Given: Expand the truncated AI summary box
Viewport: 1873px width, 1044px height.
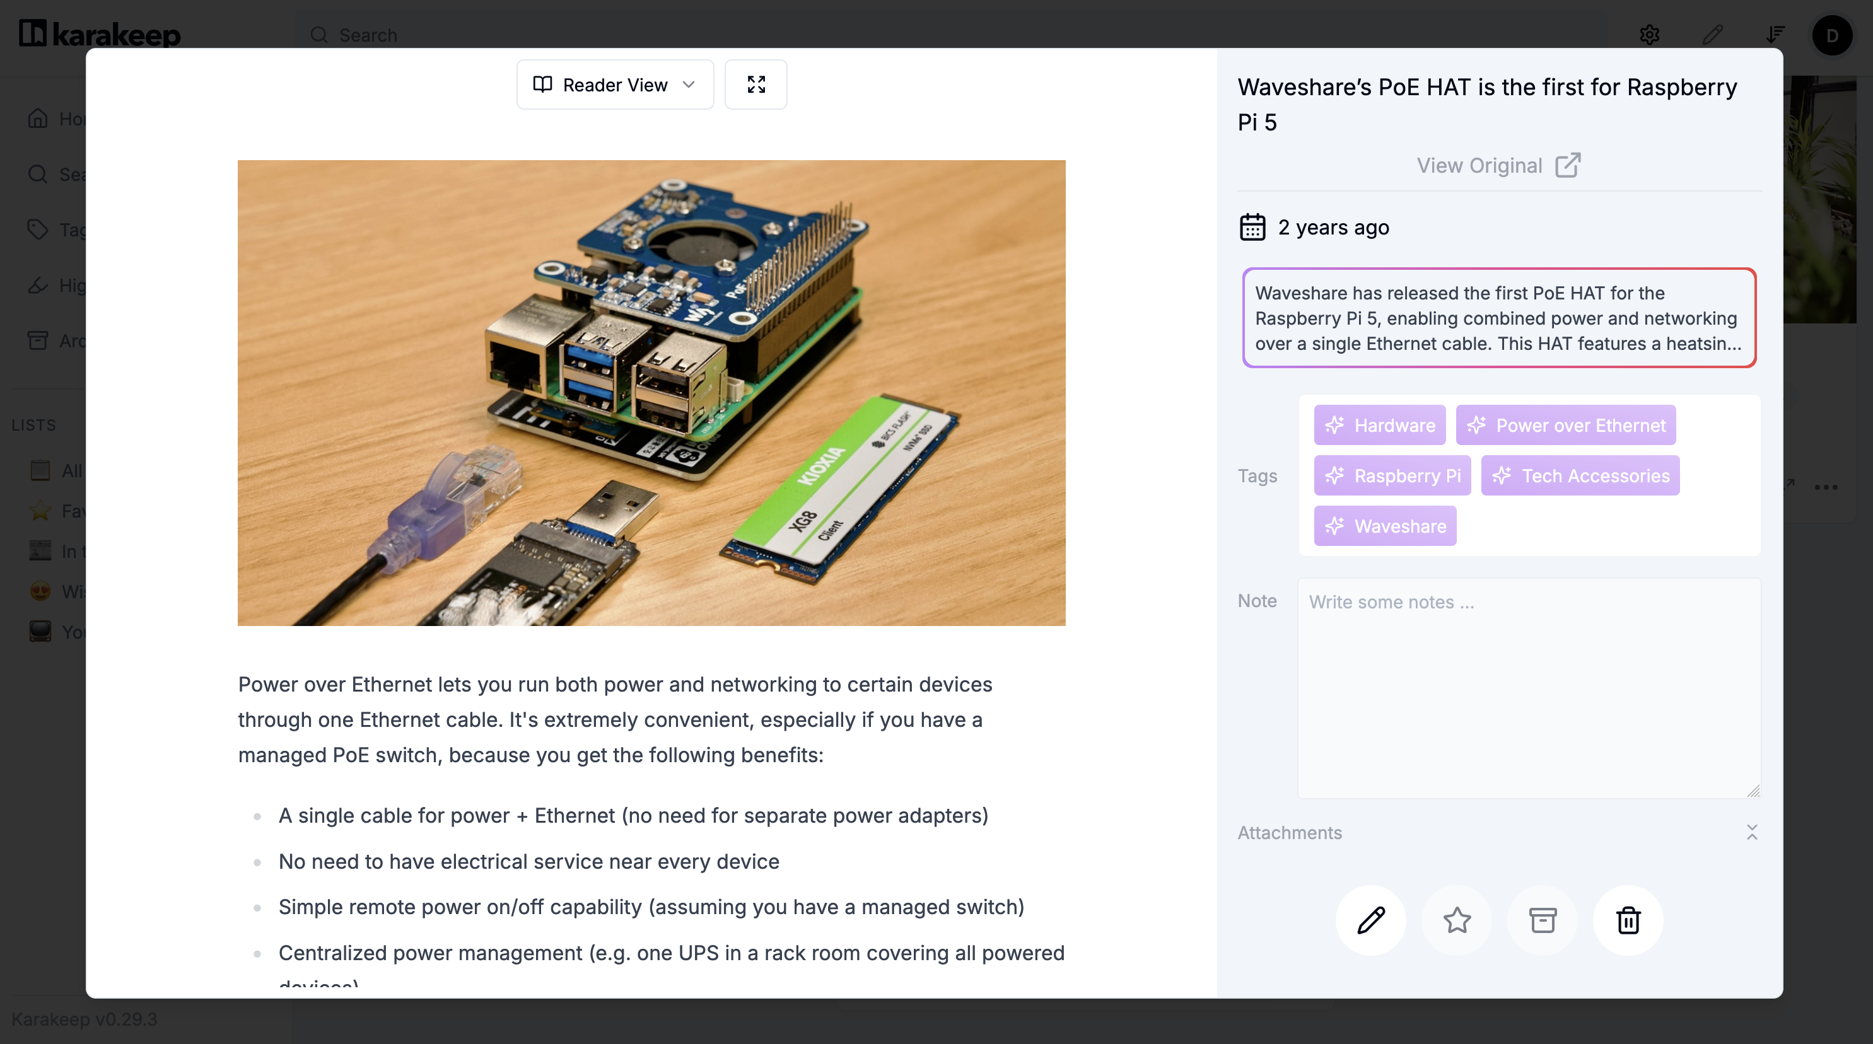Looking at the screenshot, I should pos(1498,318).
